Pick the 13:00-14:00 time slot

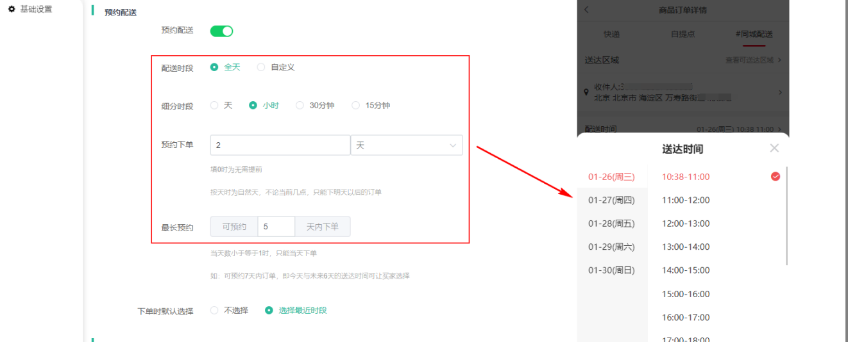686,247
